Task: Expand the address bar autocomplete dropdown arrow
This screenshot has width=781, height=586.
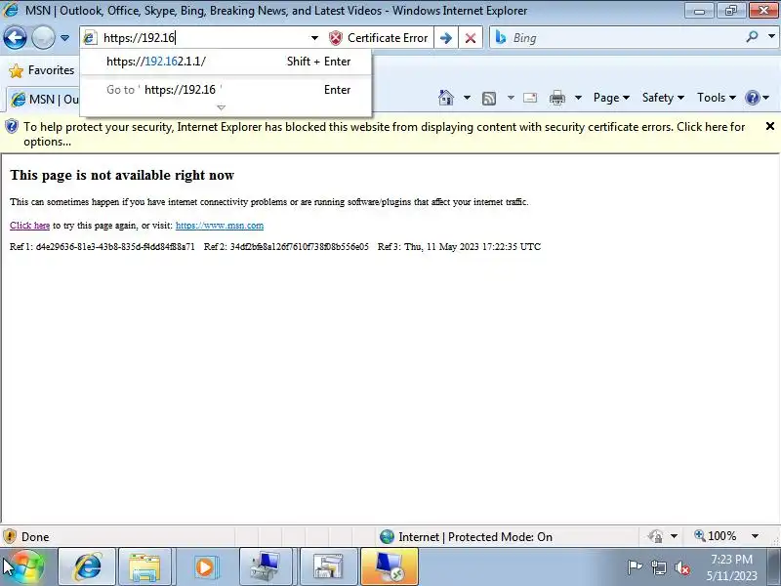Action: click(314, 38)
